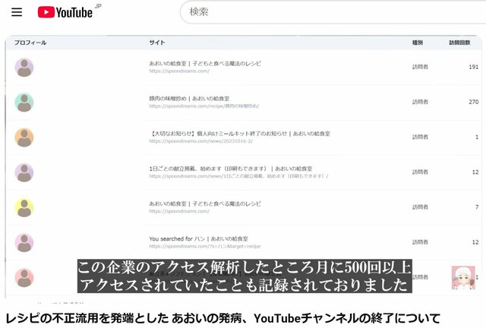Click avatar in the 191-visits row

(24, 68)
